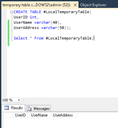Click the TABLE keyword in editor
Viewport: 118px width, 128px height.
click(x=35, y=12)
